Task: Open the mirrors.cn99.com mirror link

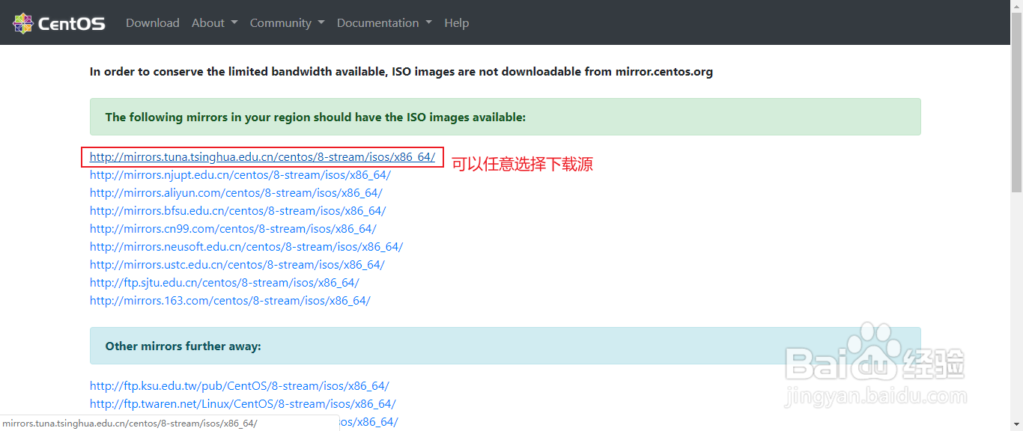Action: pyautogui.click(x=233, y=229)
